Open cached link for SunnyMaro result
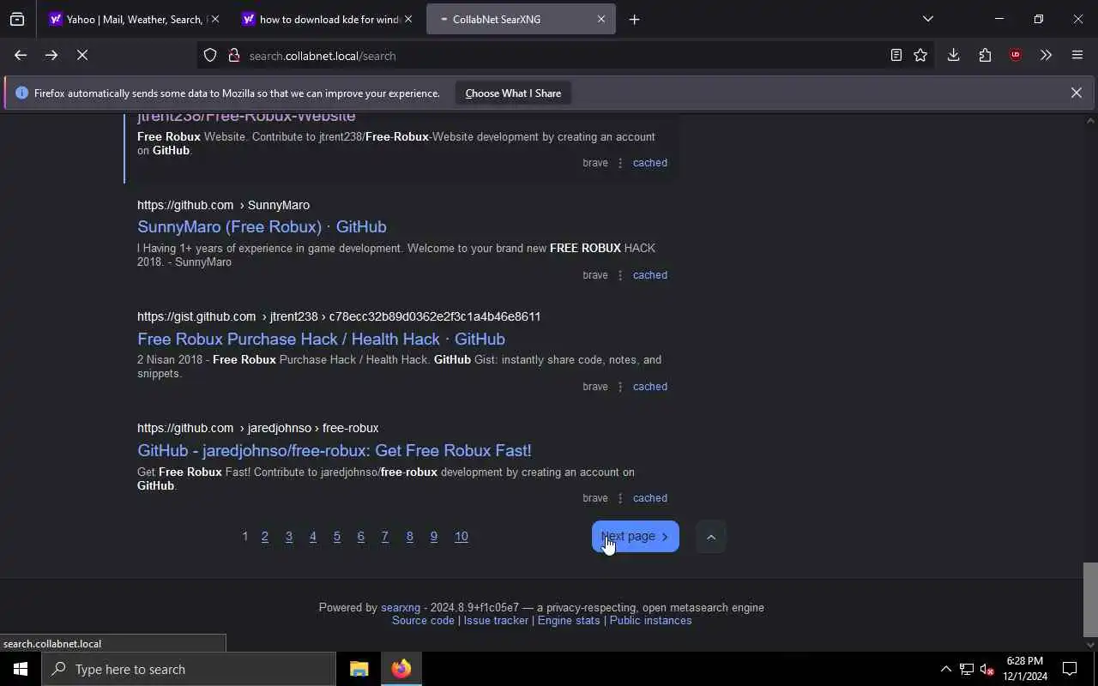Screen dimensions: 1098x686 pos(649,275)
